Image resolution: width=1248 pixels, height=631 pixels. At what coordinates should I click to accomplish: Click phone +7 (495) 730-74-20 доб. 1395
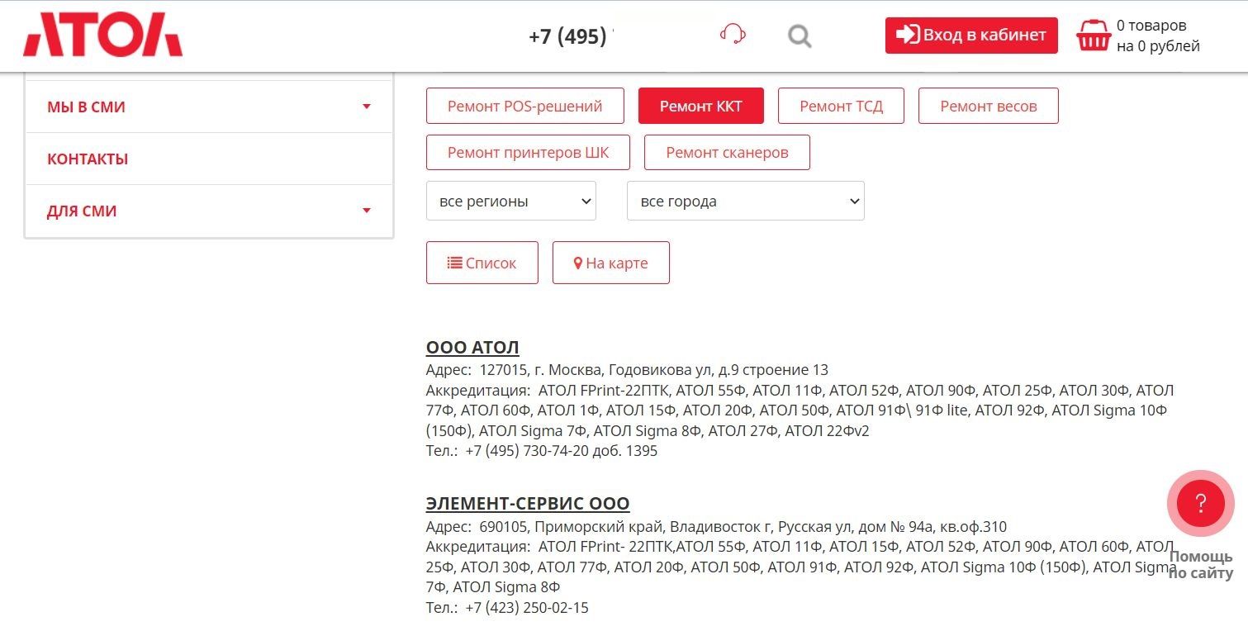click(x=562, y=451)
